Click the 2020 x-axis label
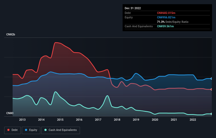Viewport: 216px width, 138px height. coord(155,120)
